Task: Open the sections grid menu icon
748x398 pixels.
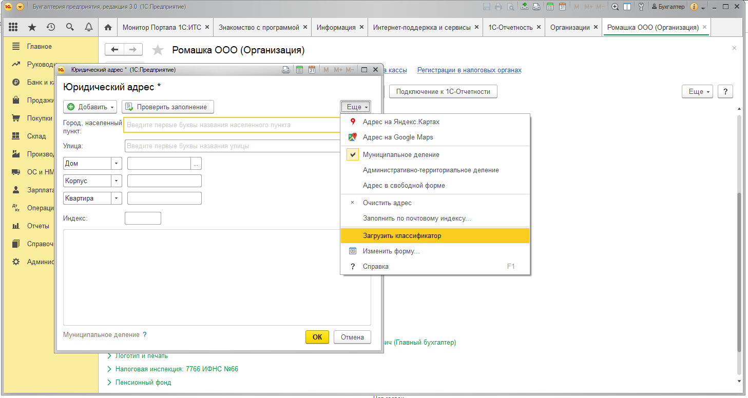Action: (13, 27)
